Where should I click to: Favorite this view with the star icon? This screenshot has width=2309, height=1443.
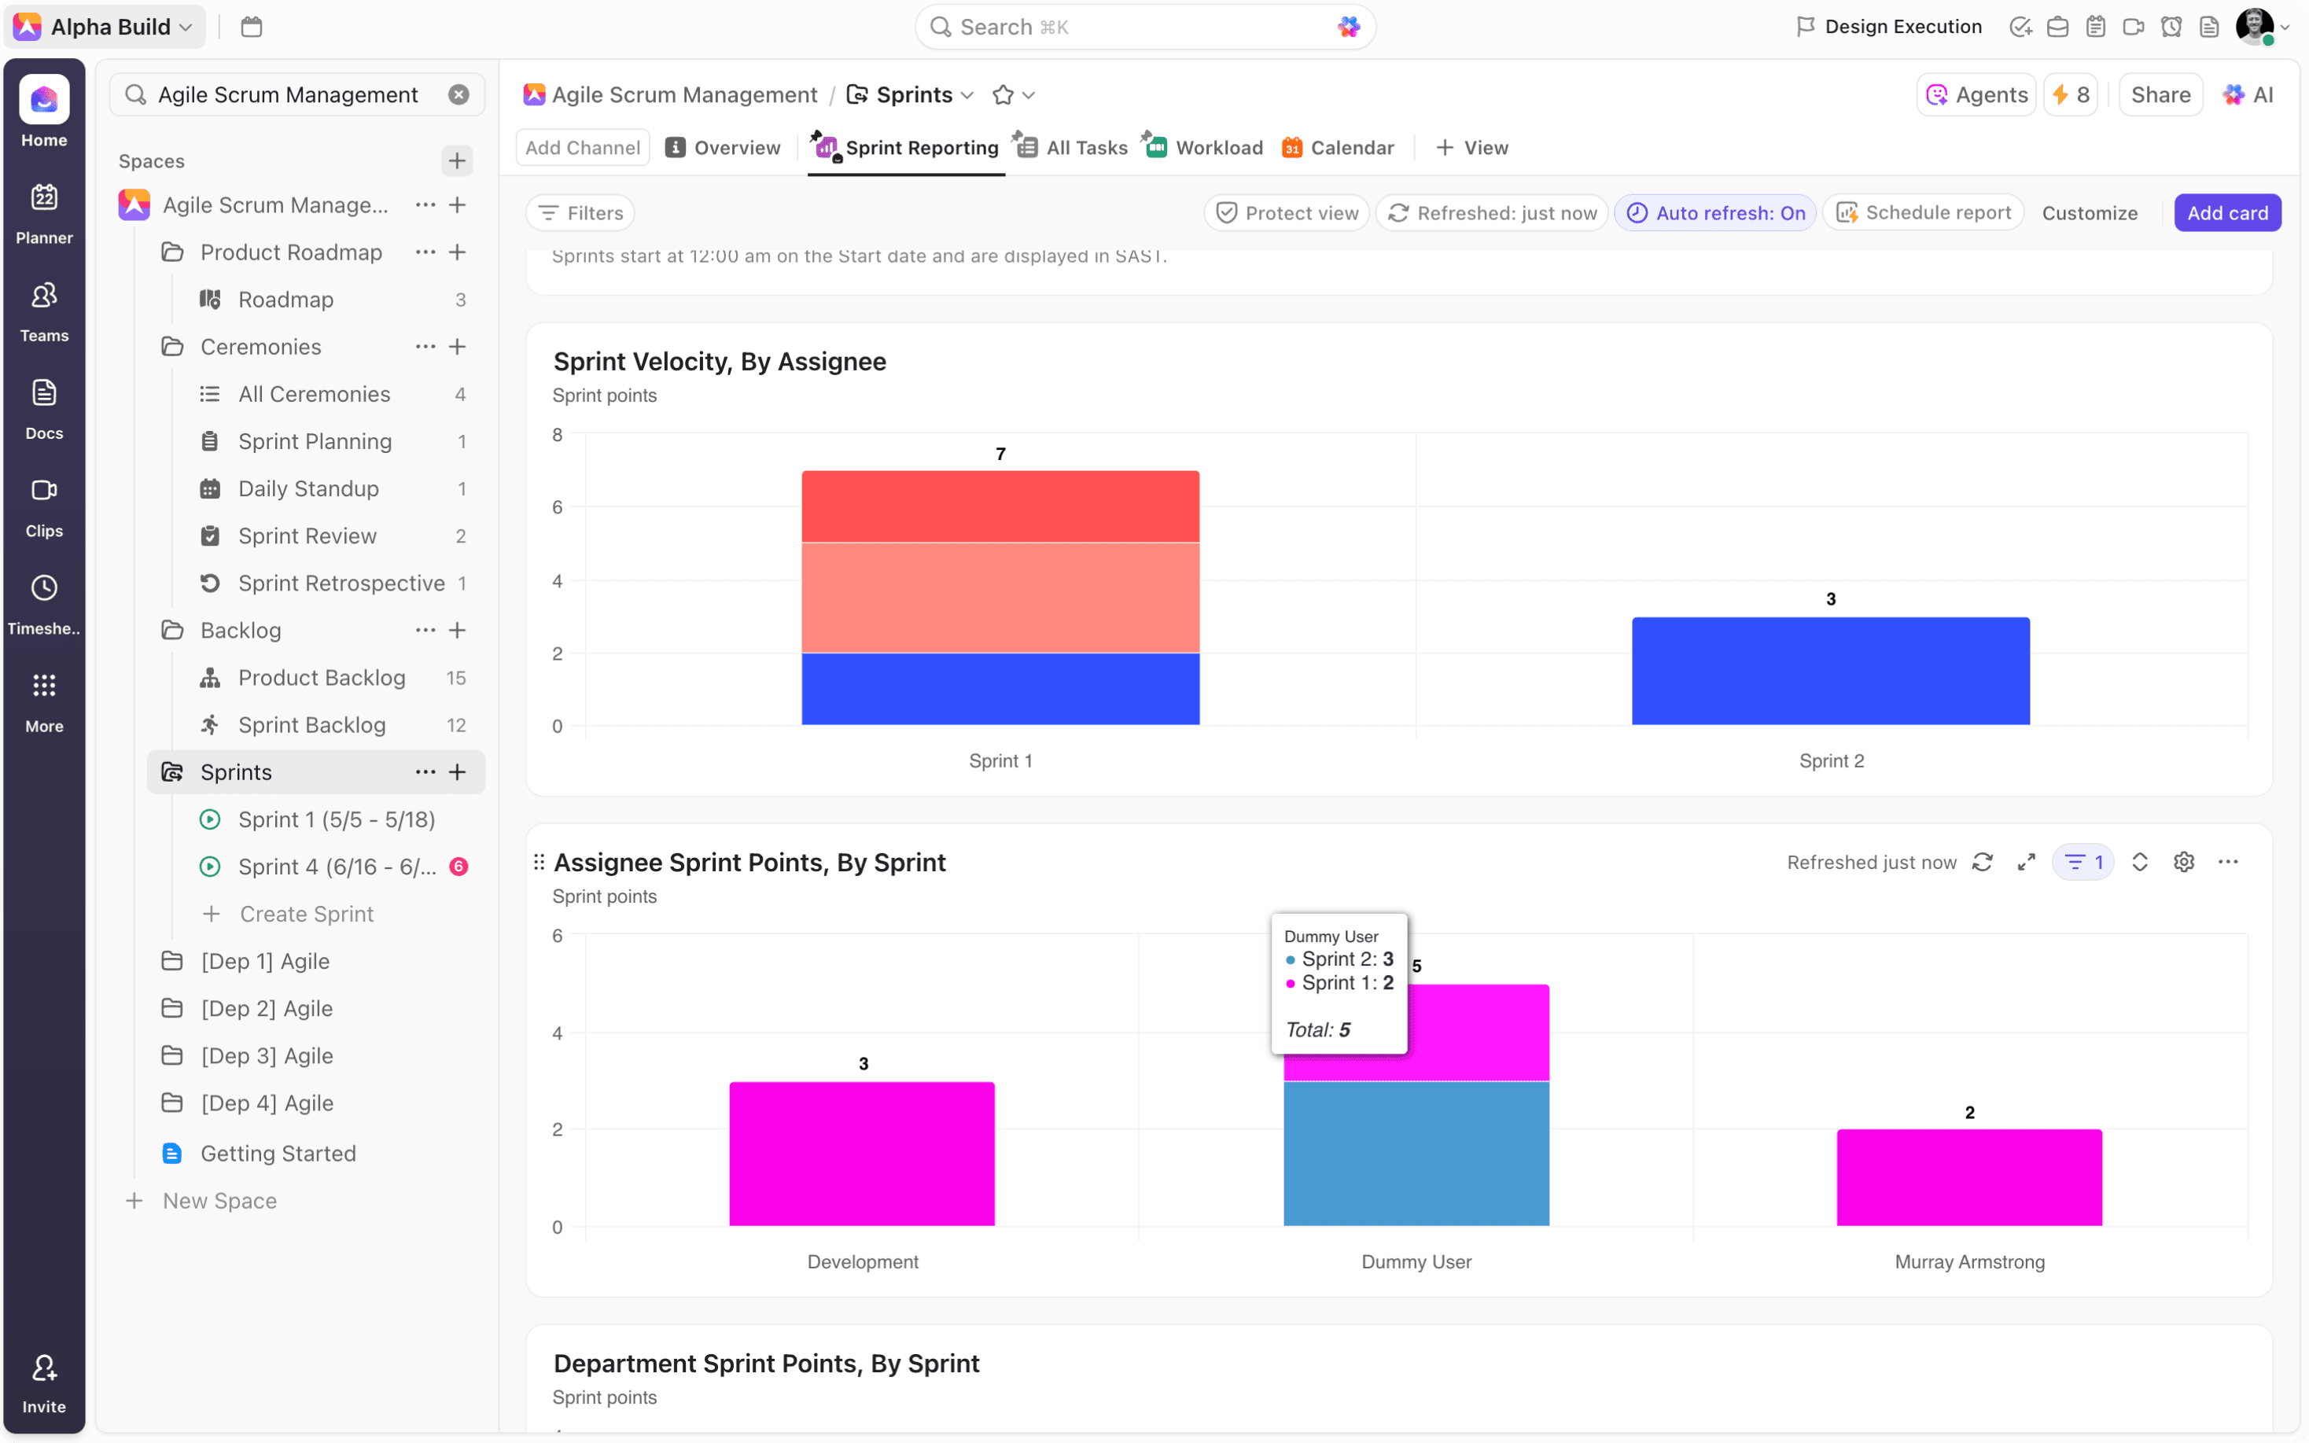pos(1002,94)
